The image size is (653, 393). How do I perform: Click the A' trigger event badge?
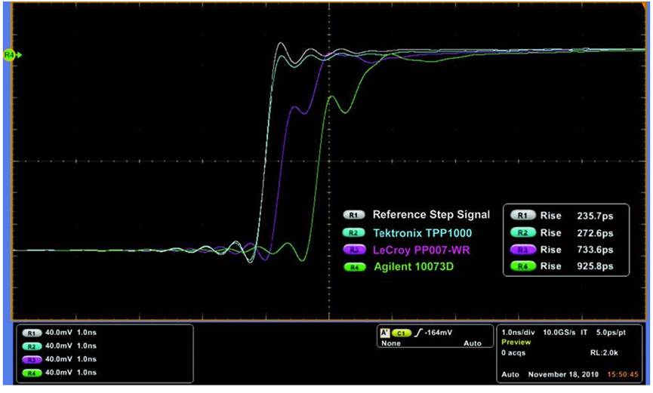(x=385, y=333)
